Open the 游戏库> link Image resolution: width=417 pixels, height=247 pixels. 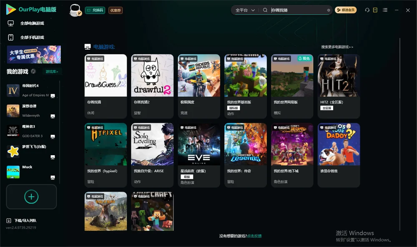coord(52,72)
